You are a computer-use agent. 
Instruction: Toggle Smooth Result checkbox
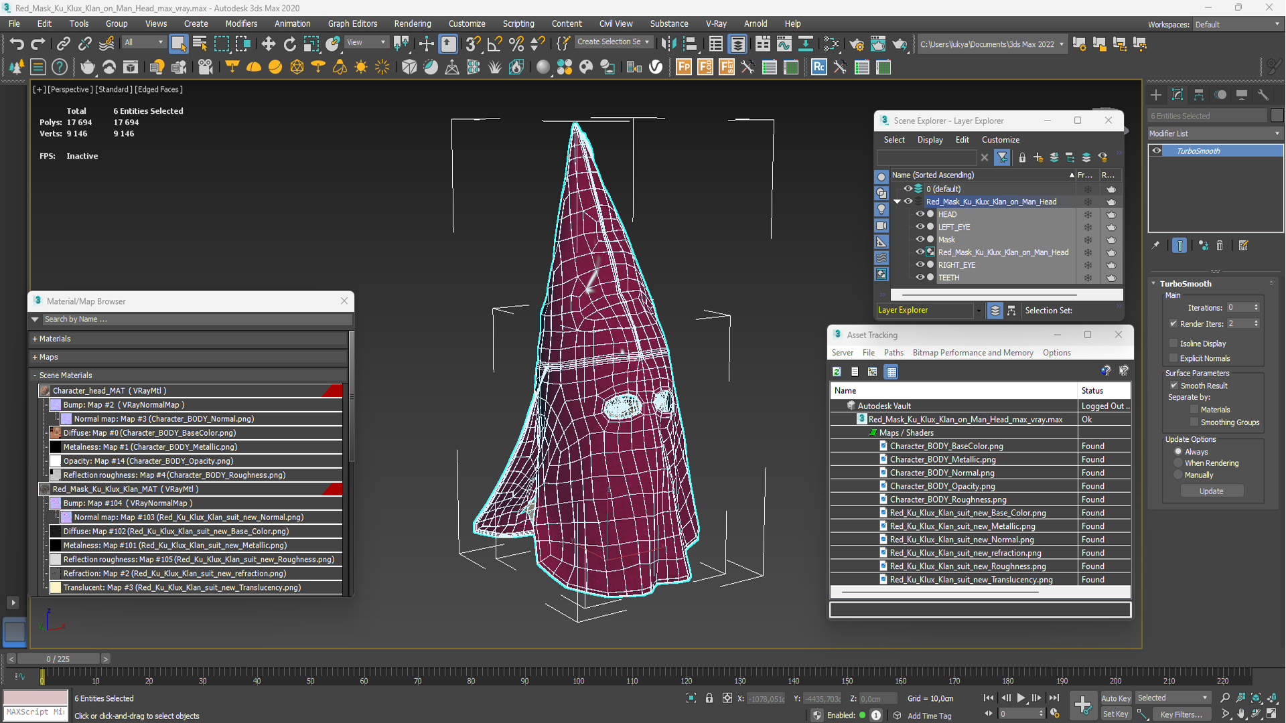click(1173, 386)
